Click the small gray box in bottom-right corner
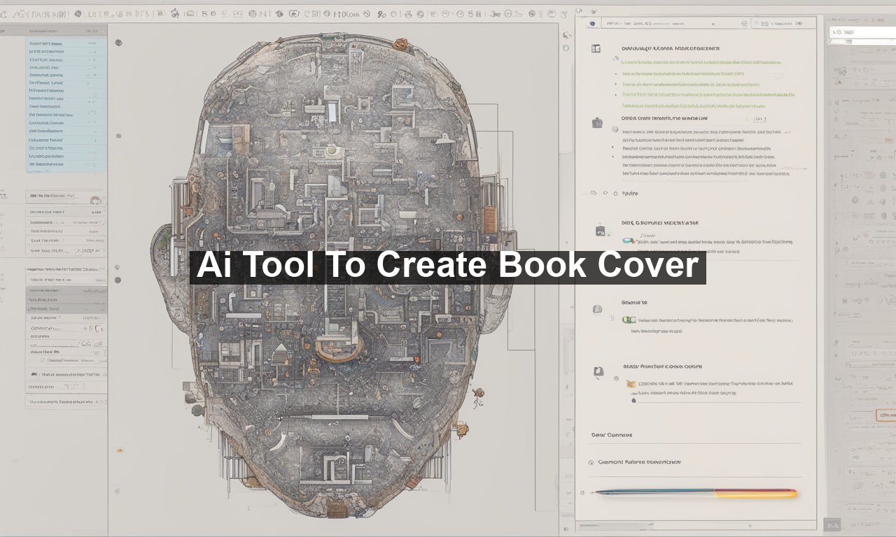 [x=832, y=524]
